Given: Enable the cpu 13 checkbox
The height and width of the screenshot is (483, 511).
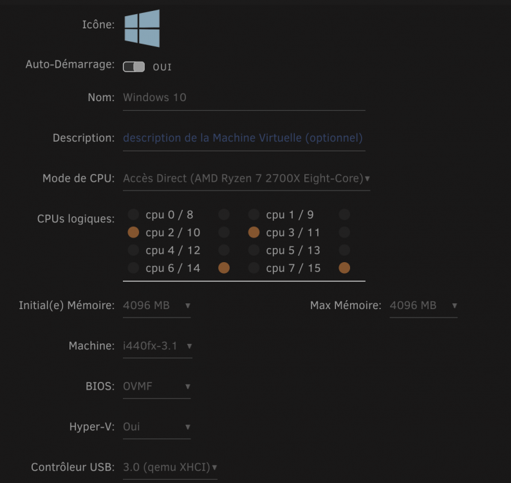Looking at the screenshot, I should [x=344, y=250].
